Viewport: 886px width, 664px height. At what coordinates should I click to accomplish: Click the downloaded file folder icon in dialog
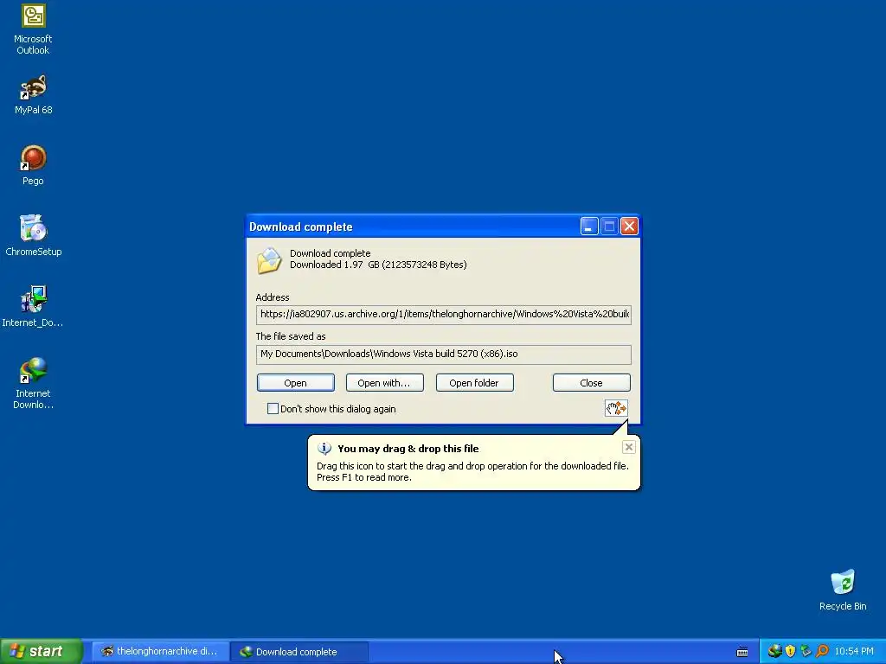[x=269, y=260]
